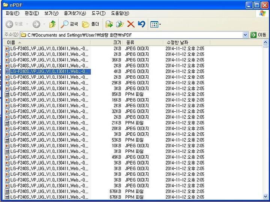Select the file name in the 16KB row

(x=49, y=100)
